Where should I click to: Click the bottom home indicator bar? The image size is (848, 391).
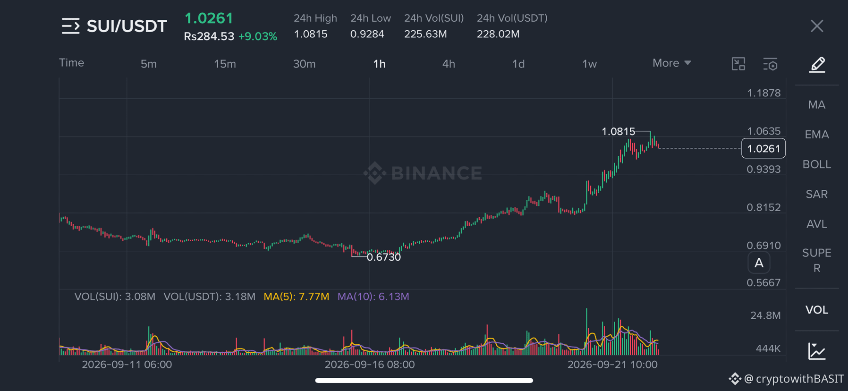[424, 380]
